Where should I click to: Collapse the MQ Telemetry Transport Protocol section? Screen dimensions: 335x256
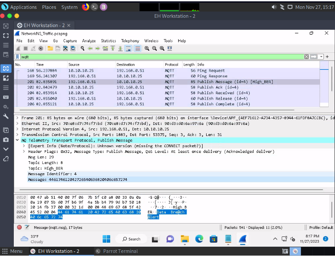point(17,140)
